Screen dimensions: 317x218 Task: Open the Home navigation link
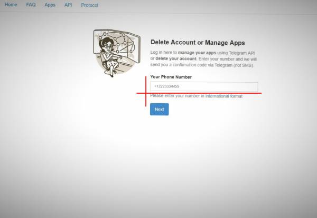point(11,5)
